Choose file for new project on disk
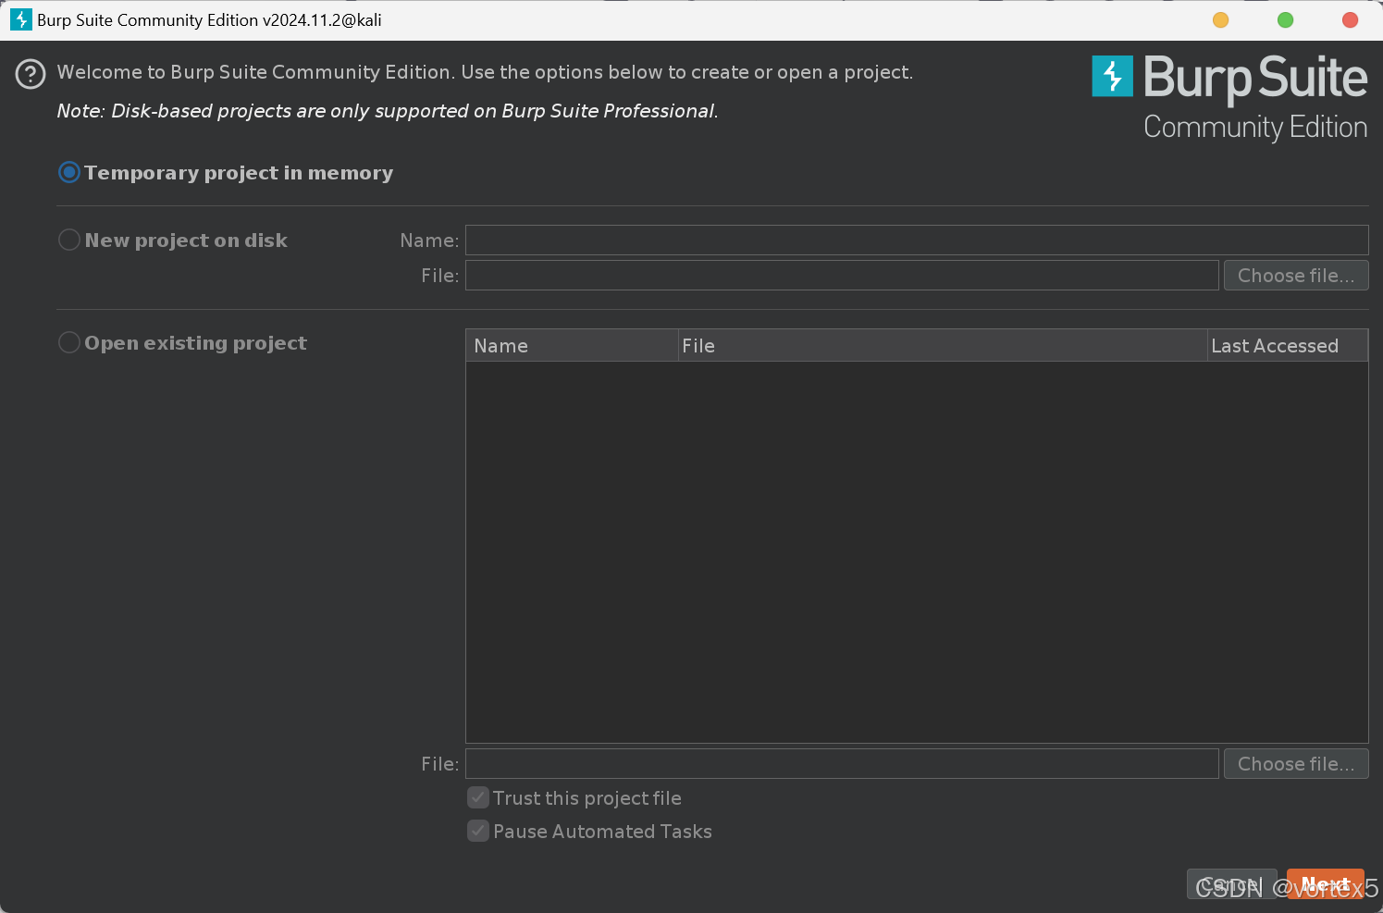This screenshot has height=913, width=1383. coord(1296,275)
